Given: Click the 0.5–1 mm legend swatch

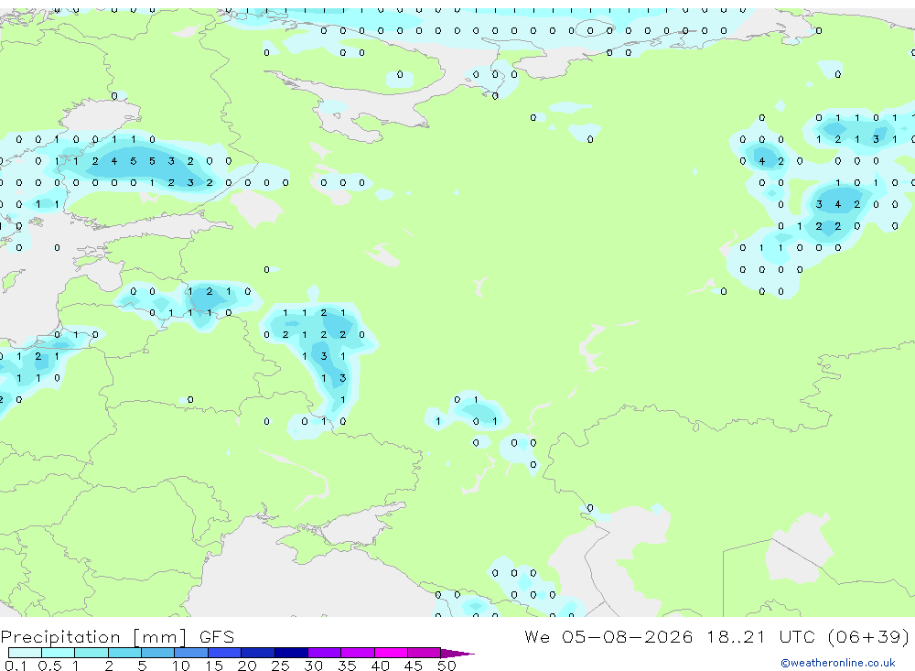Looking at the screenshot, I should point(59,653).
